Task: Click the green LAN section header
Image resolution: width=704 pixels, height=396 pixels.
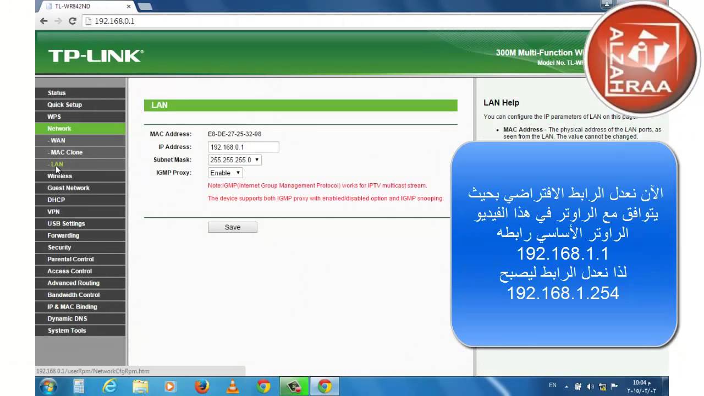Action: click(x=300, y=105)
